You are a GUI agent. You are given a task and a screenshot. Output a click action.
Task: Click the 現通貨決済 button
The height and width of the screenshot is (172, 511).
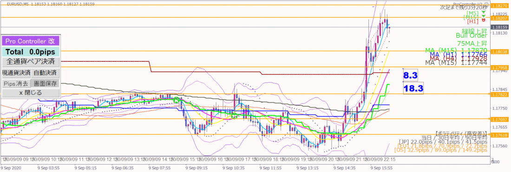[16, 73]
